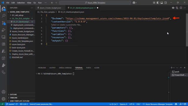Open the File menu
Viewport: 188px width, 106px height.
pos(8,3)
